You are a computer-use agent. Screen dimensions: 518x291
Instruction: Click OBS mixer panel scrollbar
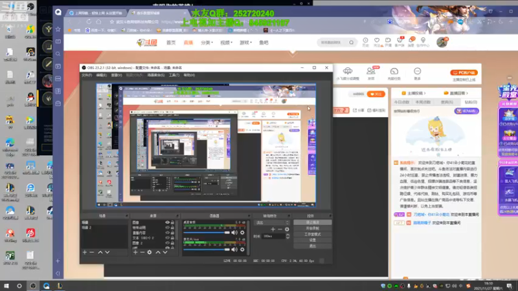coord(248,237)
